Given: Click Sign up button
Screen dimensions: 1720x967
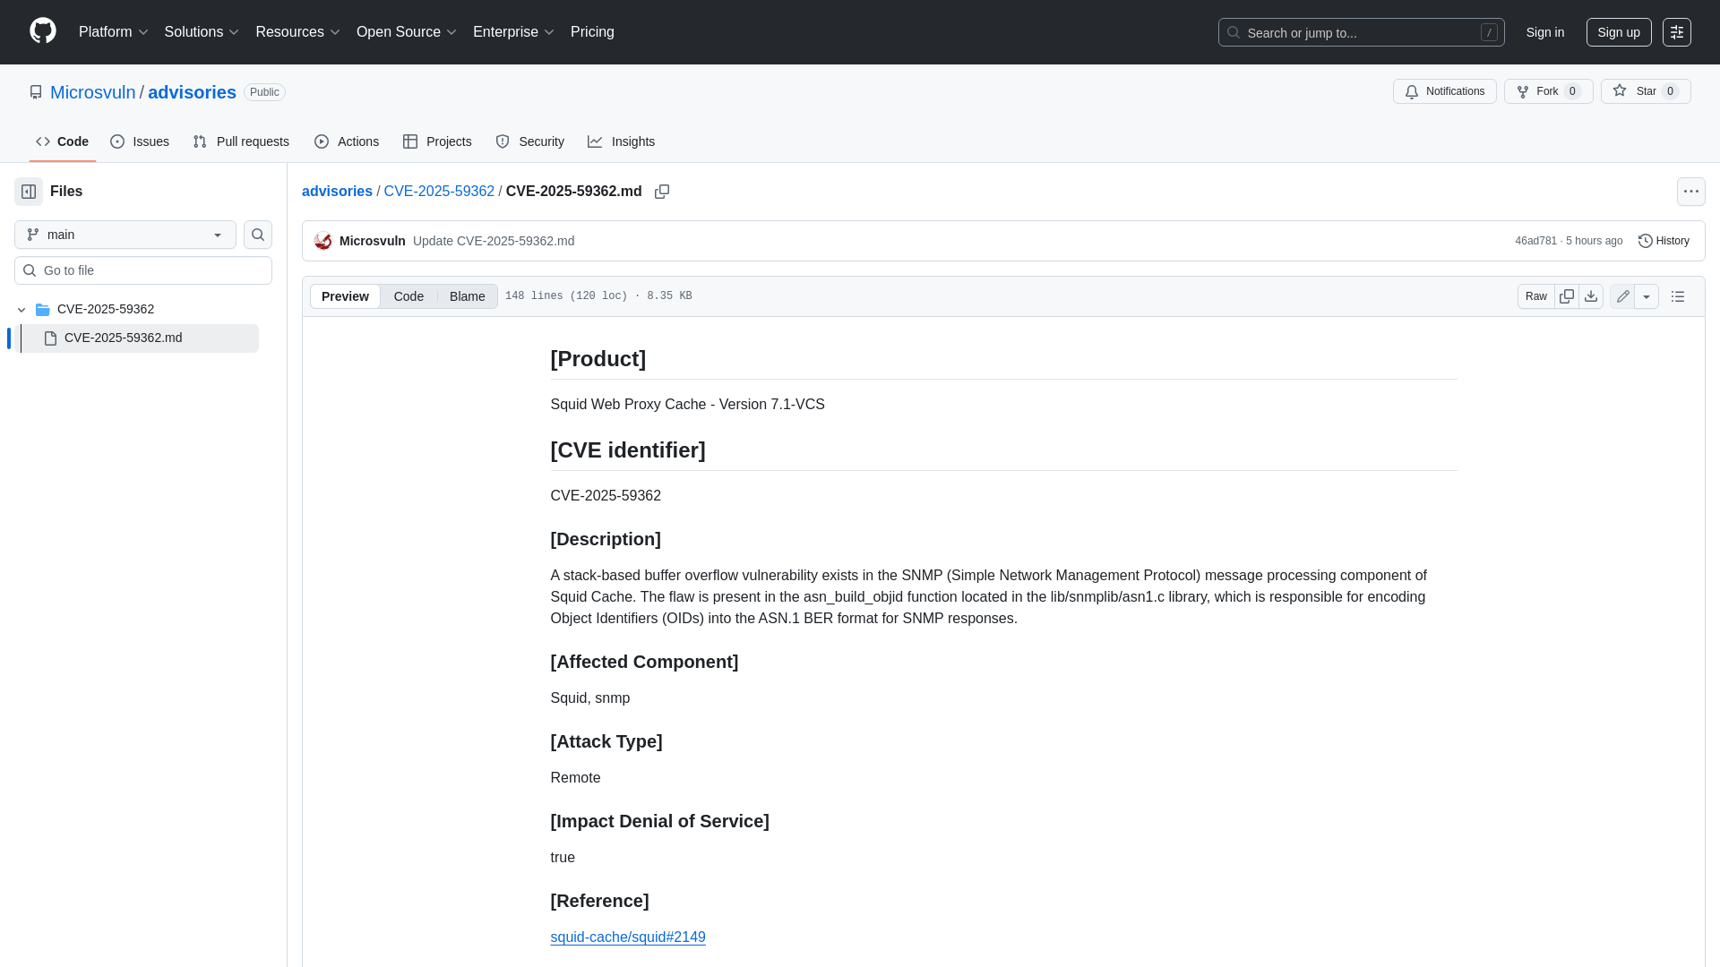Looking at the screenshot, I should point(1619,32).
